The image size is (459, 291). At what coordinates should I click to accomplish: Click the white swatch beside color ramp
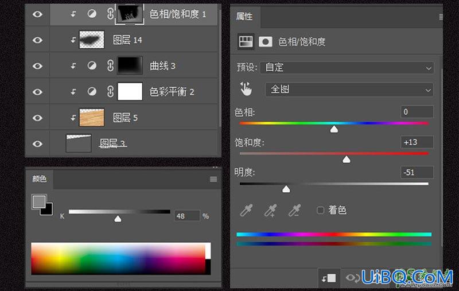tap(208, 251)
